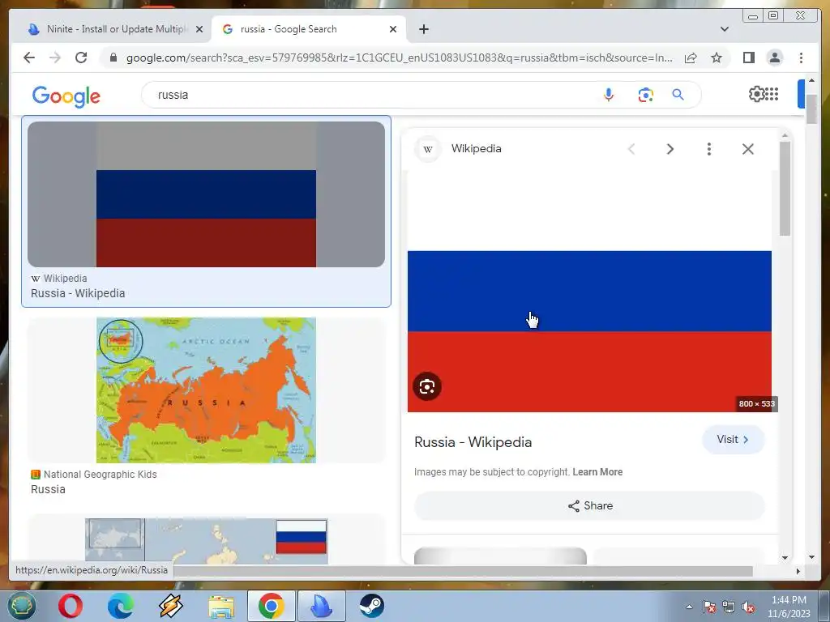Select the russia - Google Search tab
This screenshot has height=622, width=830.
(x=308, y=29)
